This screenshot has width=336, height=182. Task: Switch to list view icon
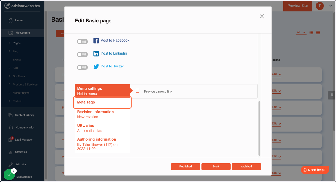coord(318,32)
